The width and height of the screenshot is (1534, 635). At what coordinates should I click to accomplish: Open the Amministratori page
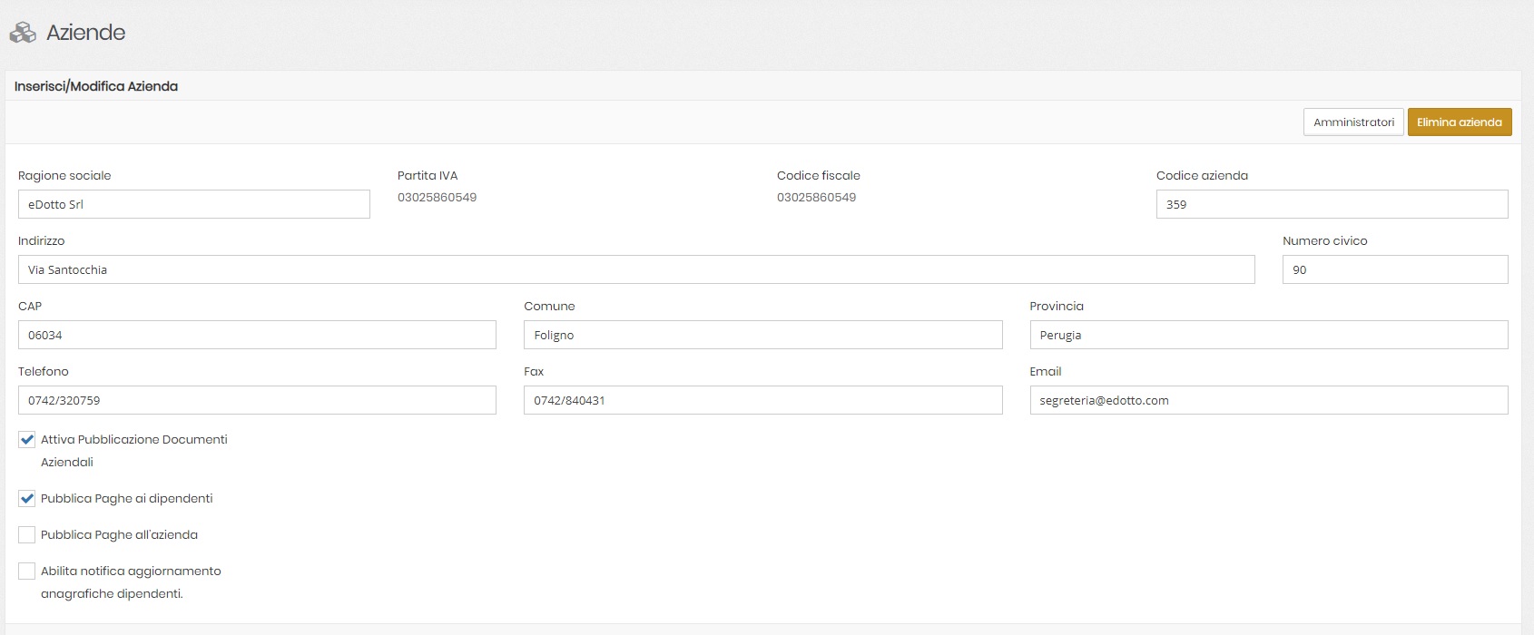pyautogui.click(x=1352, y=122)
